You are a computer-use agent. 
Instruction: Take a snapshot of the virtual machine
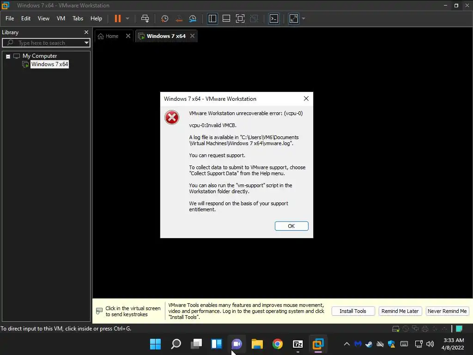[x=165, y=18]
